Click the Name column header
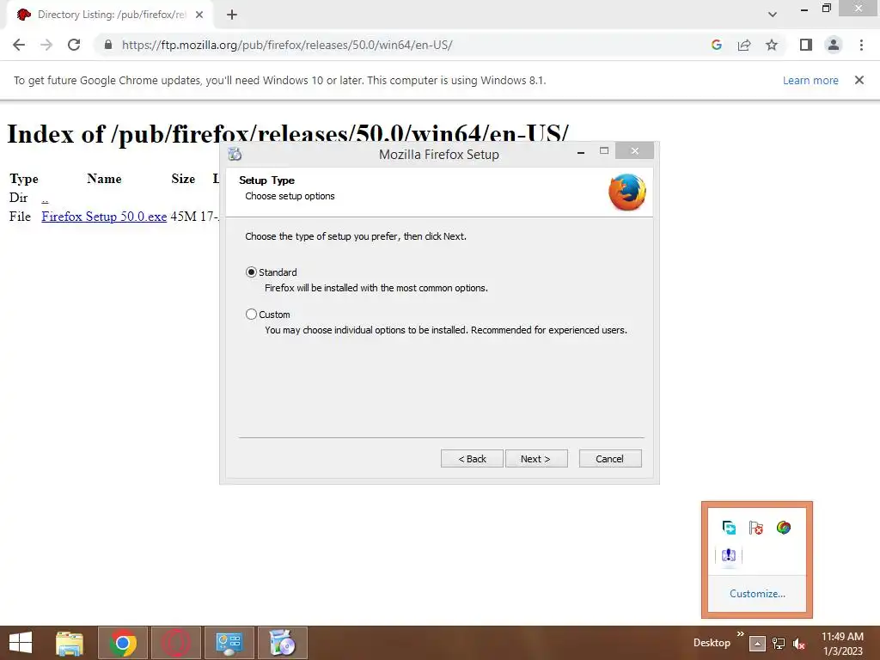 click(104, 179)
